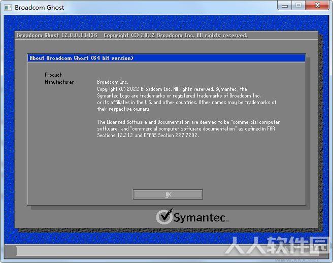Click the 'or its affiliates in the U.S.' line
The image size is (333, 263).
point(187,103)
